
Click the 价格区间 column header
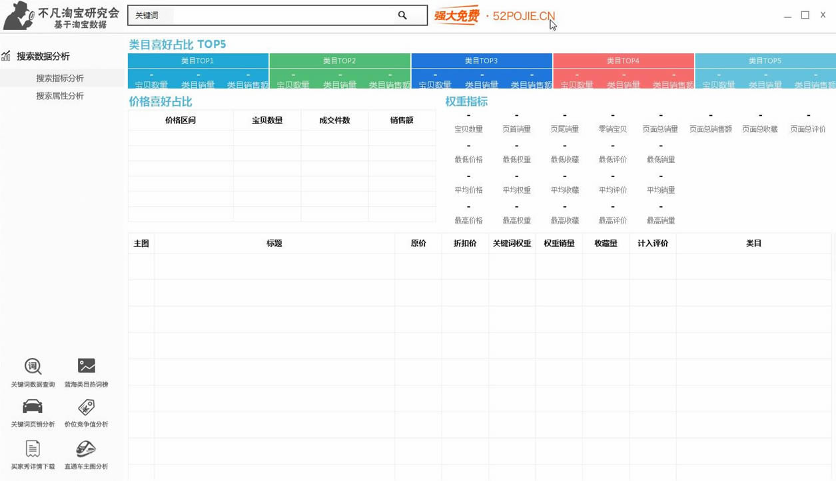(181, 120)
